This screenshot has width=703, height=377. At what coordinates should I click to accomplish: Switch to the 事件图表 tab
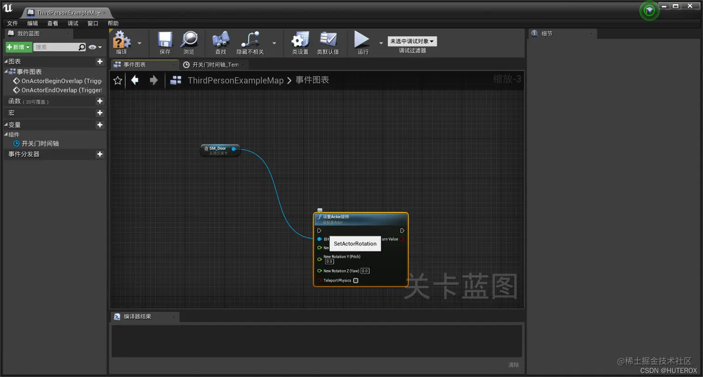[x=145, y=65]
